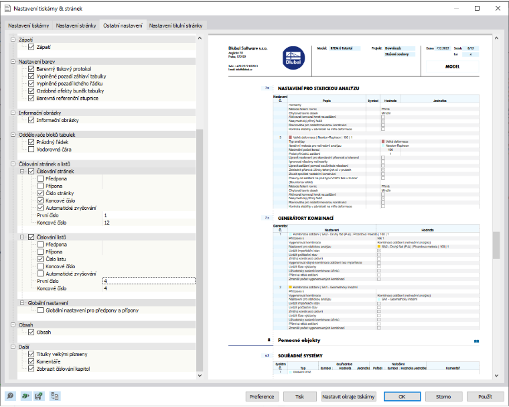Uncheck Prázdný řádek checkbox
Viewport: 509px width, 407px height.
31,142
